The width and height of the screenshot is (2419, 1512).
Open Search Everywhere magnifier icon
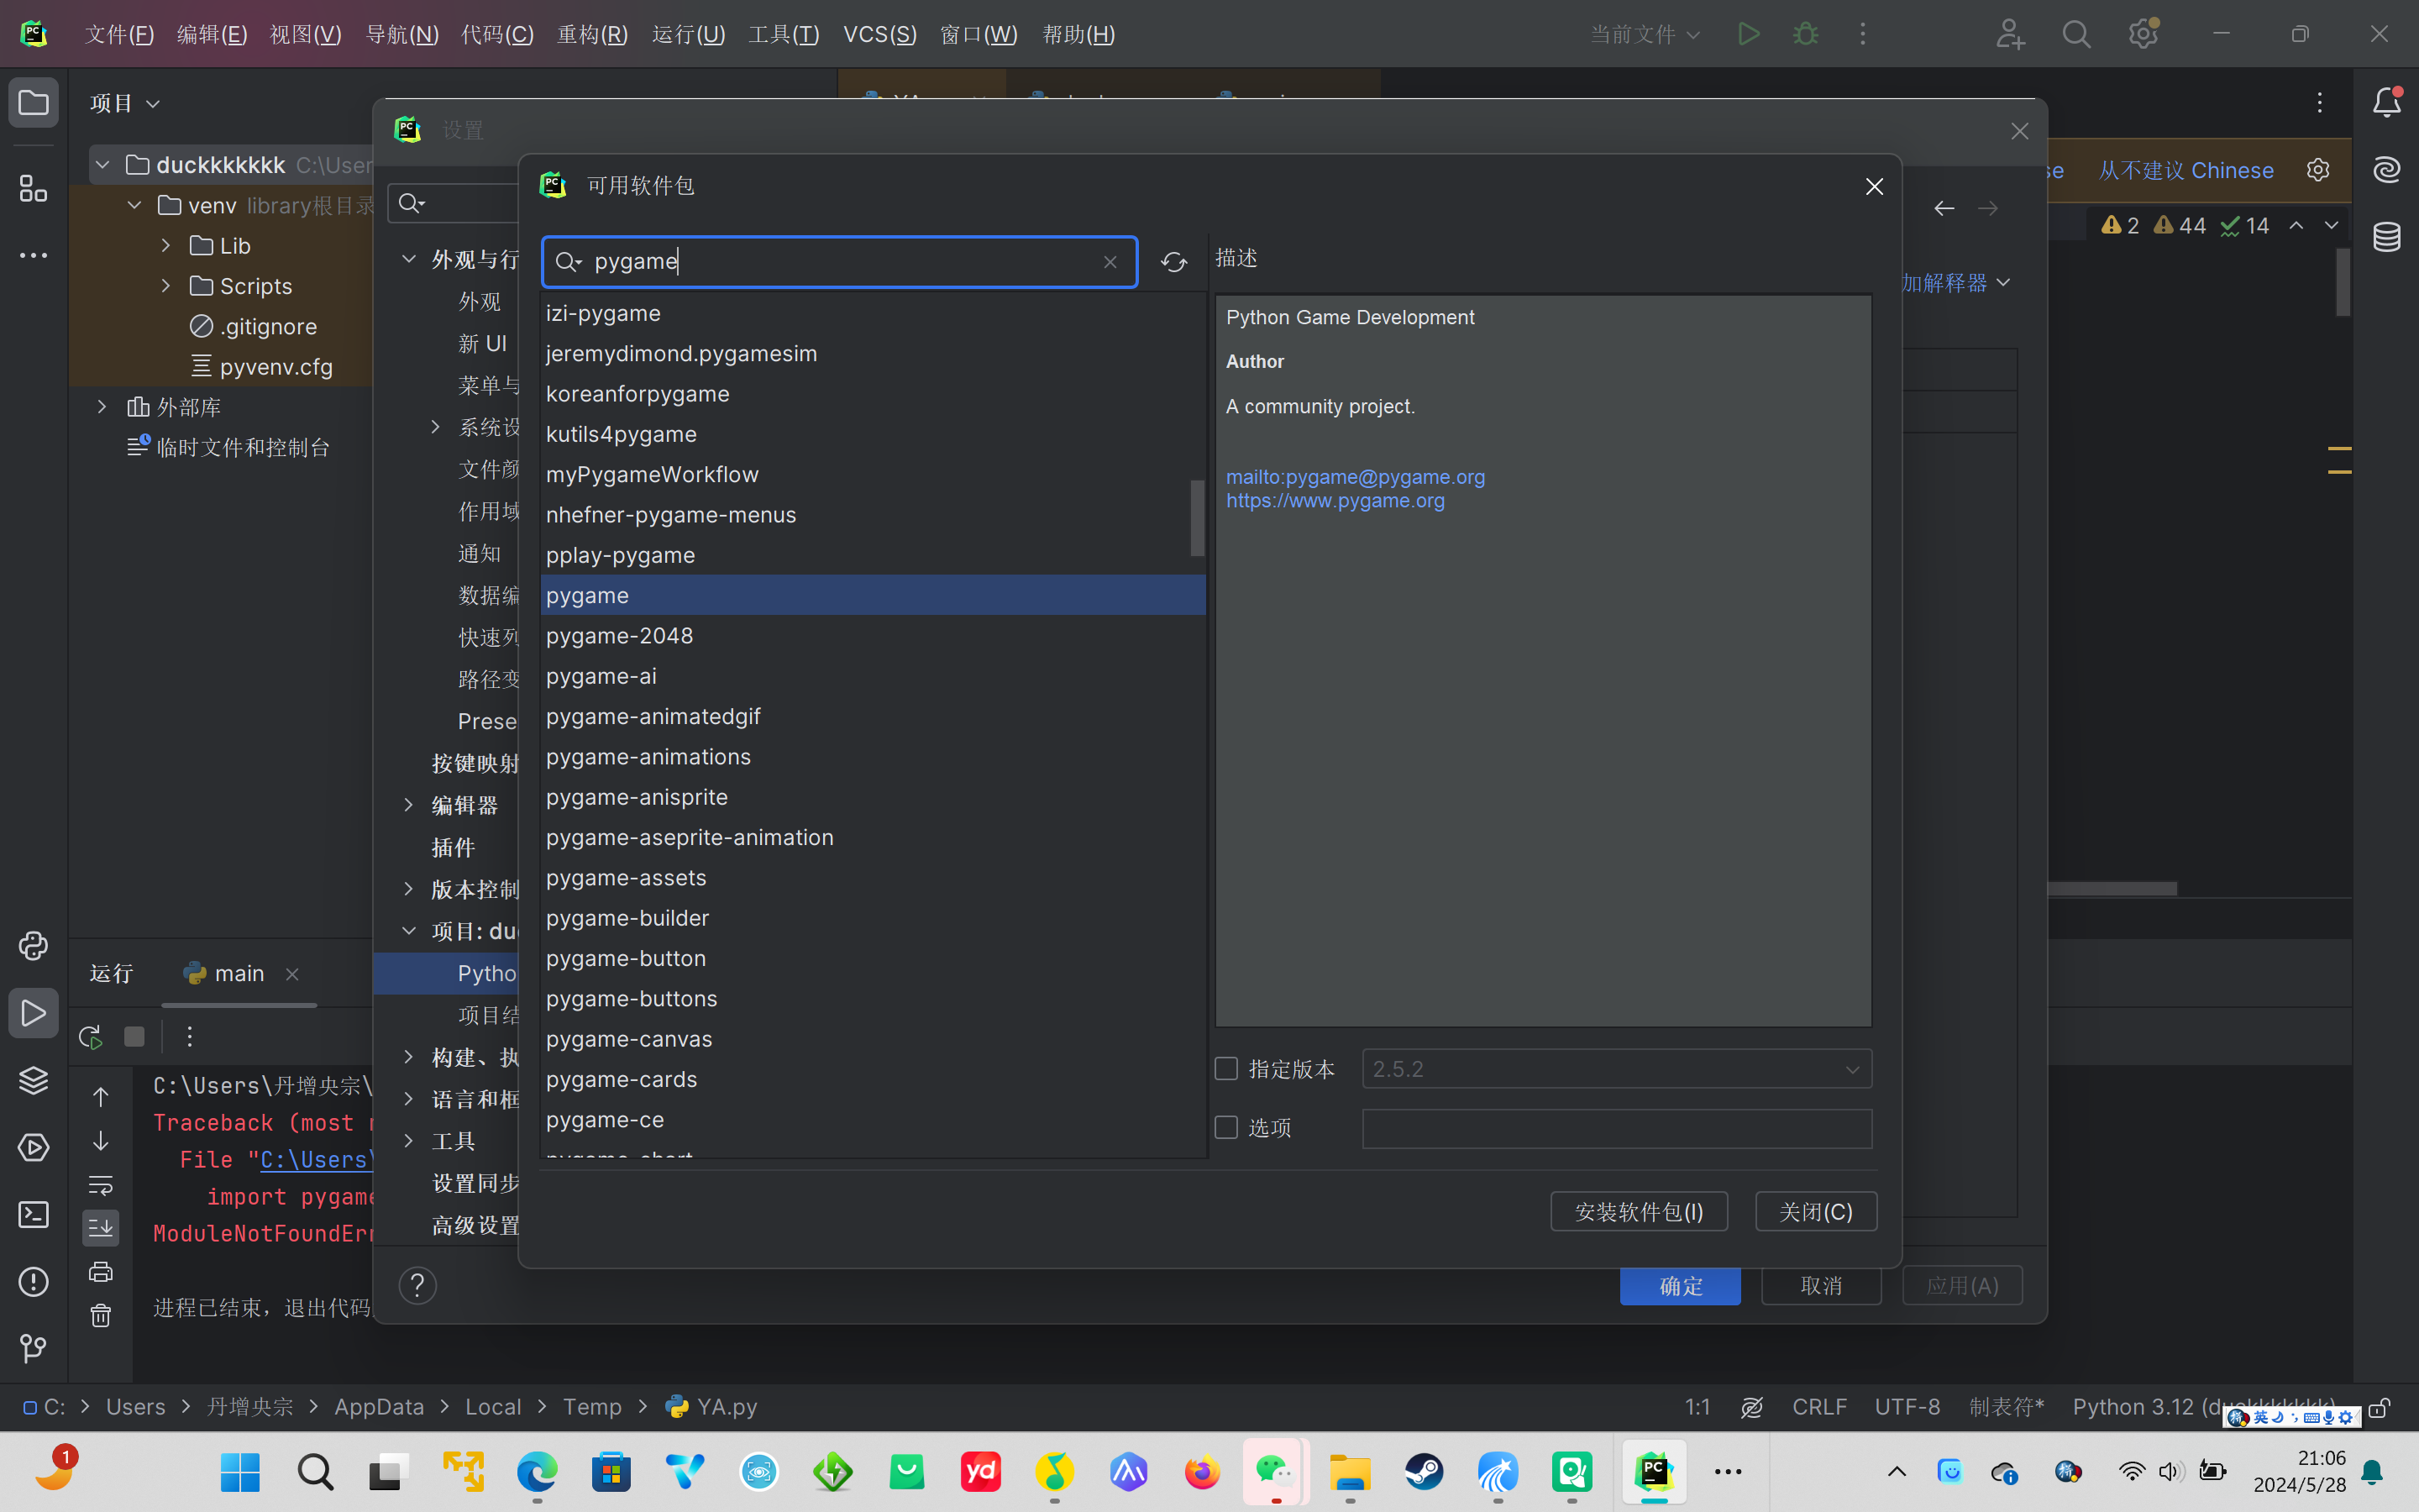[2076, 34]
